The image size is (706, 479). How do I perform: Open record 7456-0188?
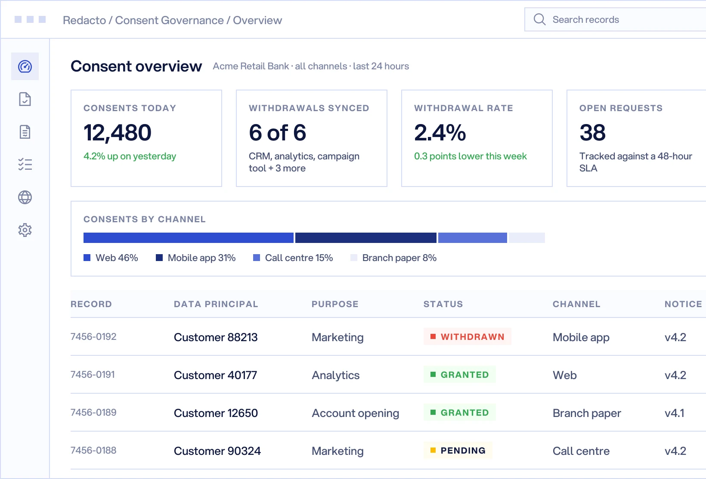pos(93,450)
